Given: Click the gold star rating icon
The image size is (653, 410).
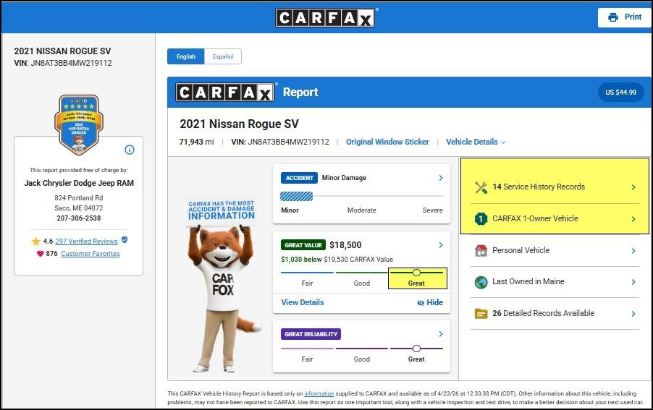Looking at the screenshot, I should tap(36, 242).
